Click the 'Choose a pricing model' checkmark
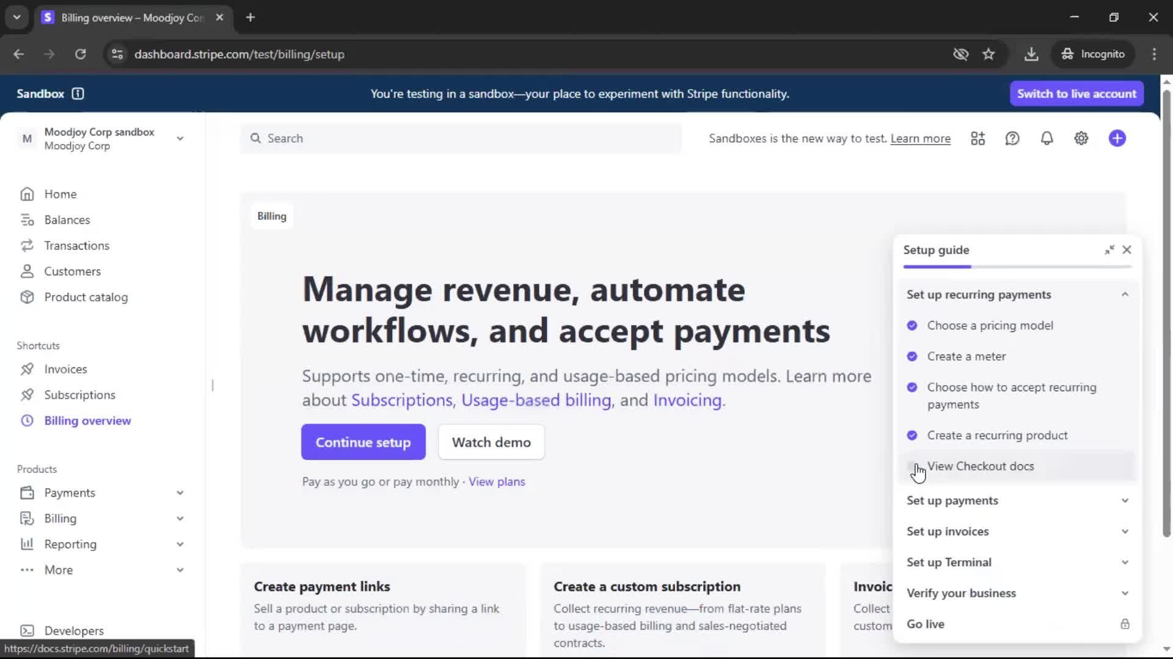The height and width of the screenshot is (659, 1173). [912, 326]
